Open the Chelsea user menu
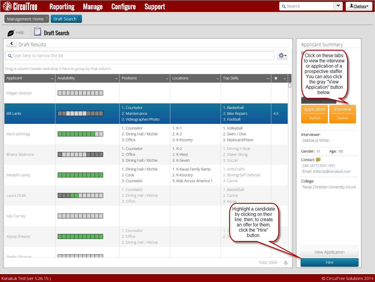This screenshot has width=375, height=282. 359,6
